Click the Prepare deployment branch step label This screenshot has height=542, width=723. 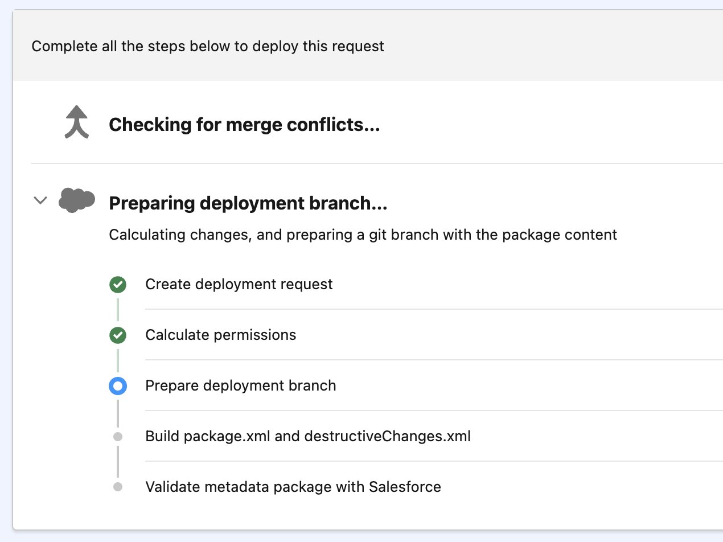(241, 386)
